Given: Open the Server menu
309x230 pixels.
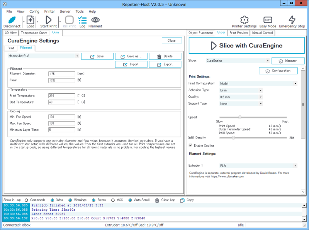Looking at the screenshot, I should [x=65, y=12].
